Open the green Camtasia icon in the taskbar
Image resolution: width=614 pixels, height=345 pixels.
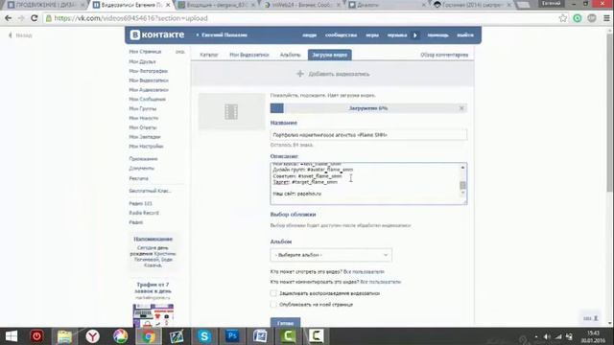click(x=288, y=336)
